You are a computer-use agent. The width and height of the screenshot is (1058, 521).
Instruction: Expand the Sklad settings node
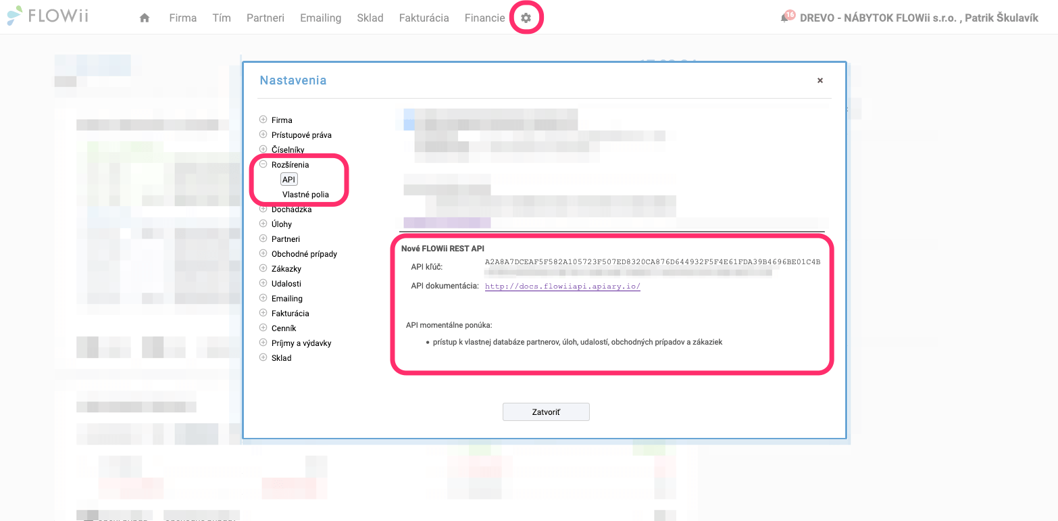263,357
